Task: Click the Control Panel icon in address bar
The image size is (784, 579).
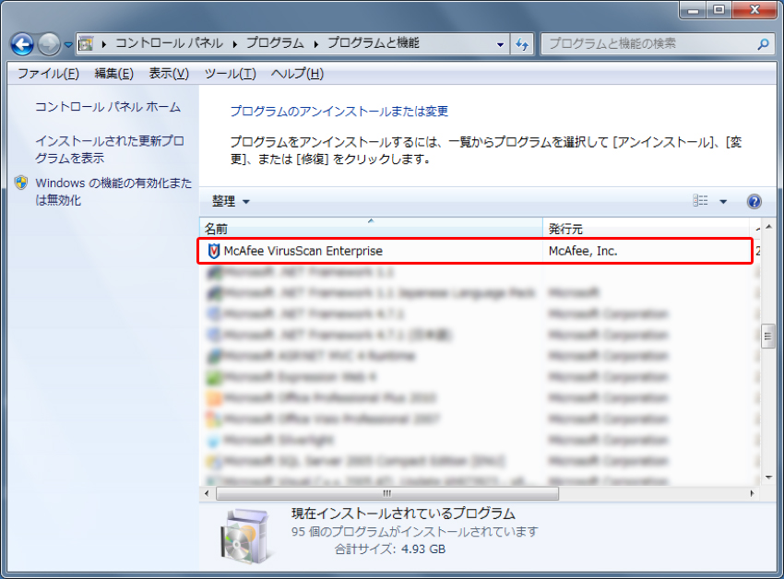Action: tap(86, 44)
